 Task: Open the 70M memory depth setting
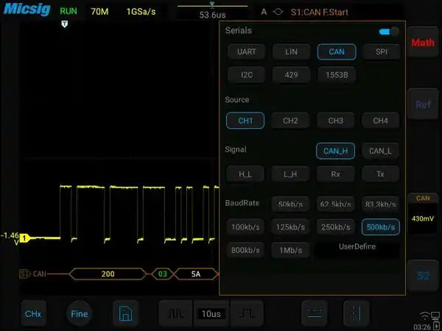99,12
